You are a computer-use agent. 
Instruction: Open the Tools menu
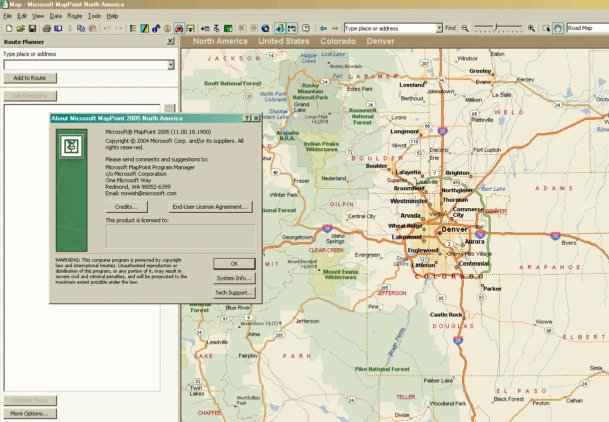click(94, 16)
